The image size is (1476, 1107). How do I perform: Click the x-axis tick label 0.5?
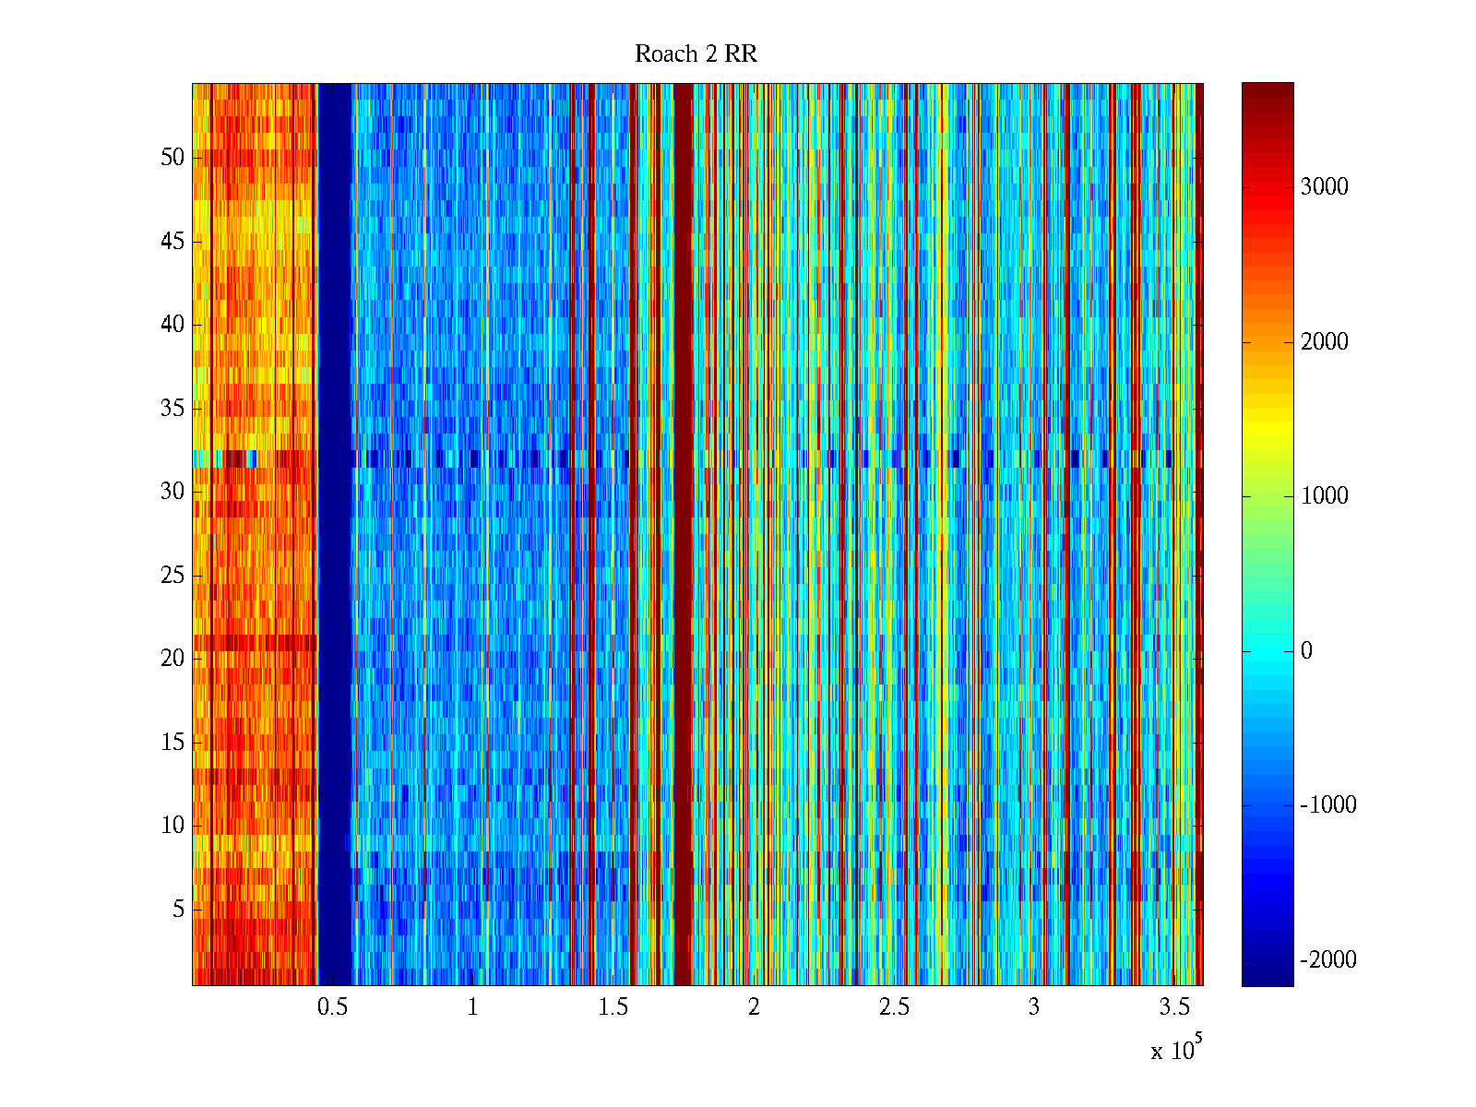(332, 1007)
